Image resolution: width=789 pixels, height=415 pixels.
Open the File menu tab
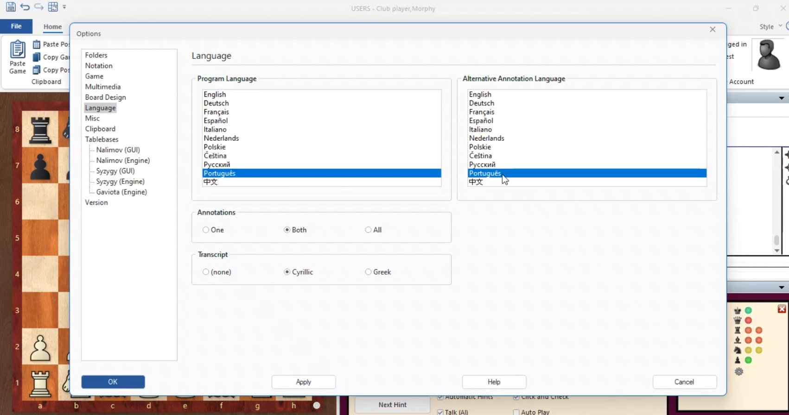coord(16,26)
